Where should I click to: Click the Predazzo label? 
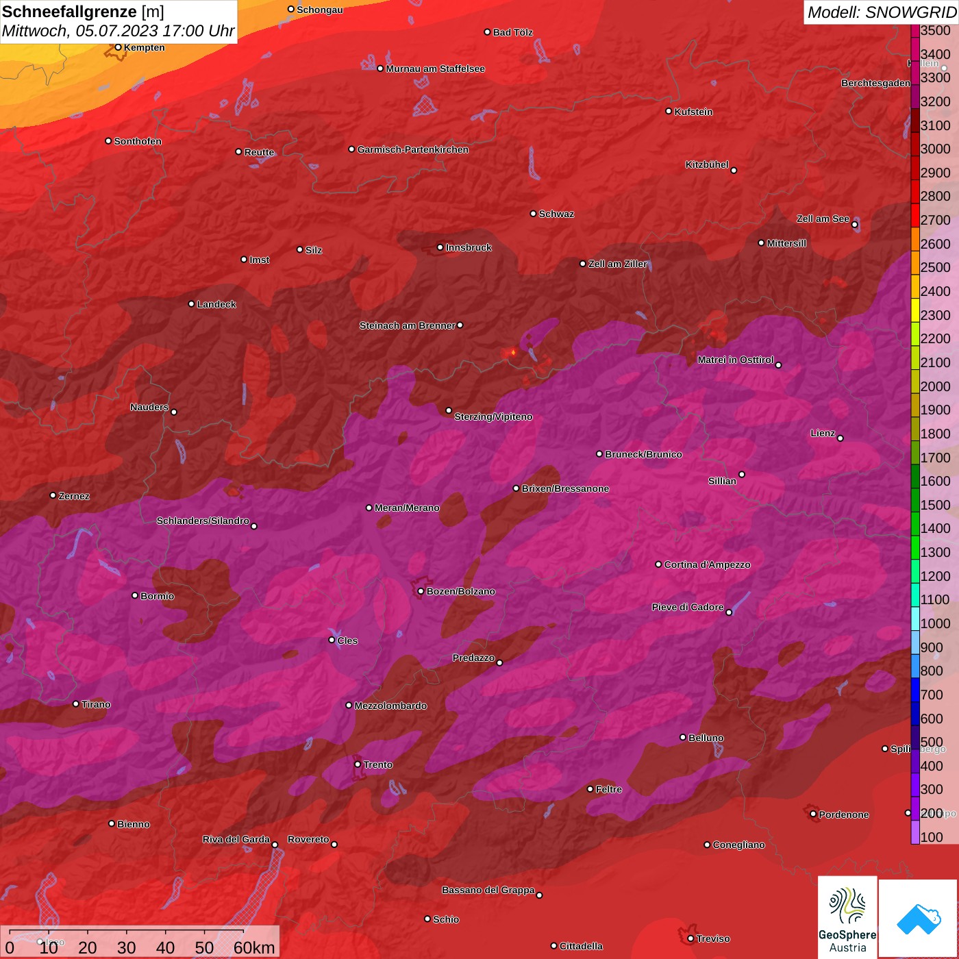[473, 658]
